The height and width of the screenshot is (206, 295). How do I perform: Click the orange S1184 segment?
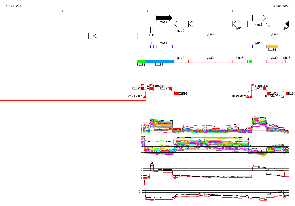pos(273,46)
